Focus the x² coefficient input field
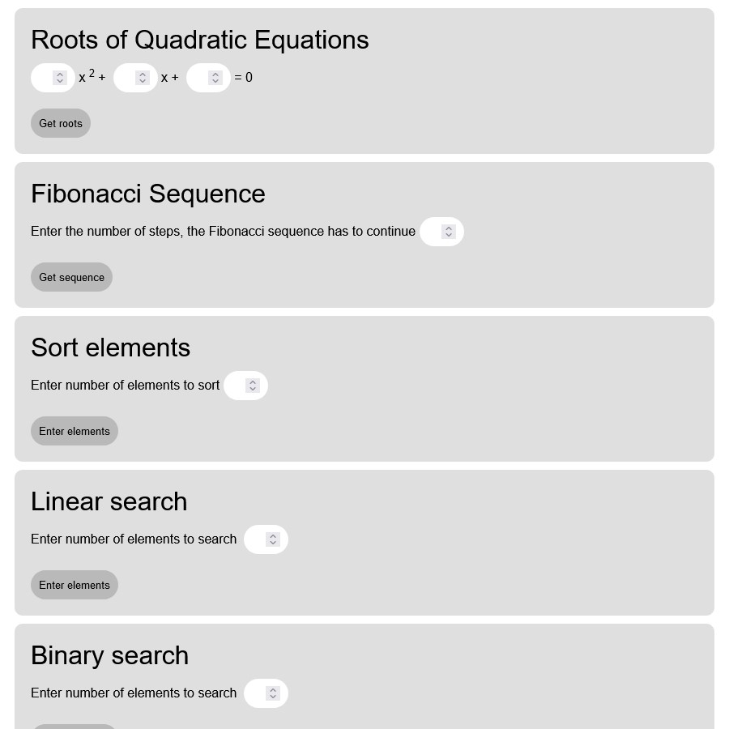Screen dimensions: 729x729 pos(43,78)
